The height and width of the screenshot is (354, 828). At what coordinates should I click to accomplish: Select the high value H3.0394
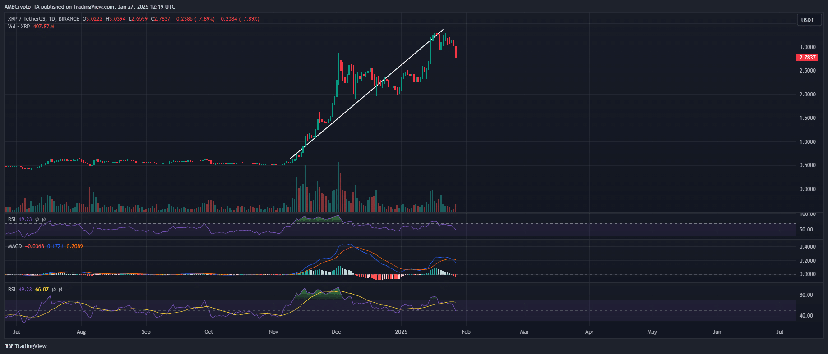point(116,19)
